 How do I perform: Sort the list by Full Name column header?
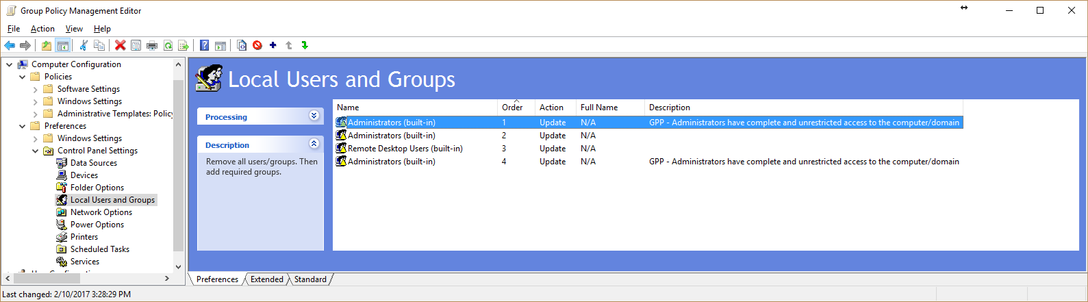[x=610, y=108]
